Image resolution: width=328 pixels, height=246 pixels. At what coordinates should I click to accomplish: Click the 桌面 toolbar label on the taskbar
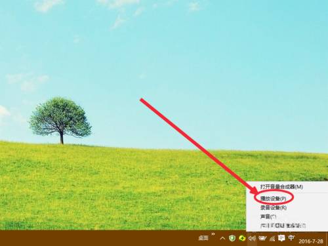click(x=203, y=238)
